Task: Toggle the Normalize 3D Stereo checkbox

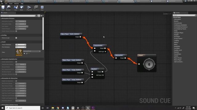Action: pos(16,74)
